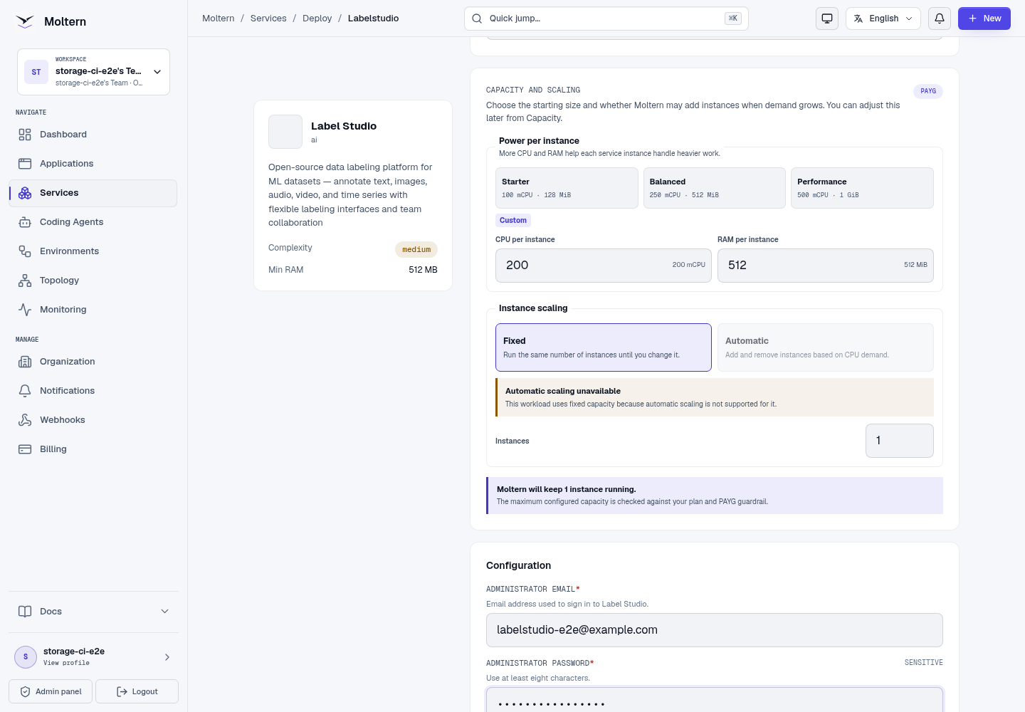Navigate to Environments
This screenshot has width=1025, height=712.
(x=93, y=251)
